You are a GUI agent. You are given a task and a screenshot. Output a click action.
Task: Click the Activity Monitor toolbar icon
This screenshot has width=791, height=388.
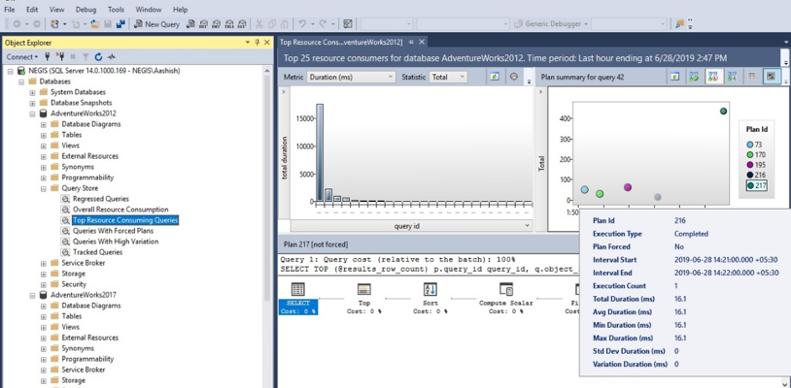coord(348,23)
